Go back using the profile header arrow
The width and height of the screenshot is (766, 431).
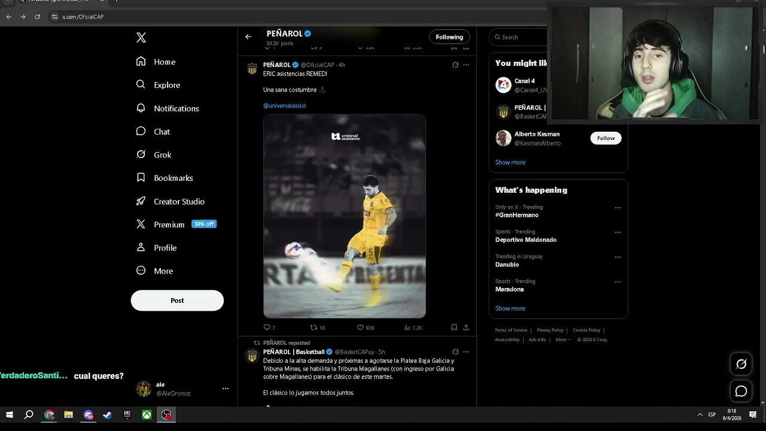click(248, 37)
